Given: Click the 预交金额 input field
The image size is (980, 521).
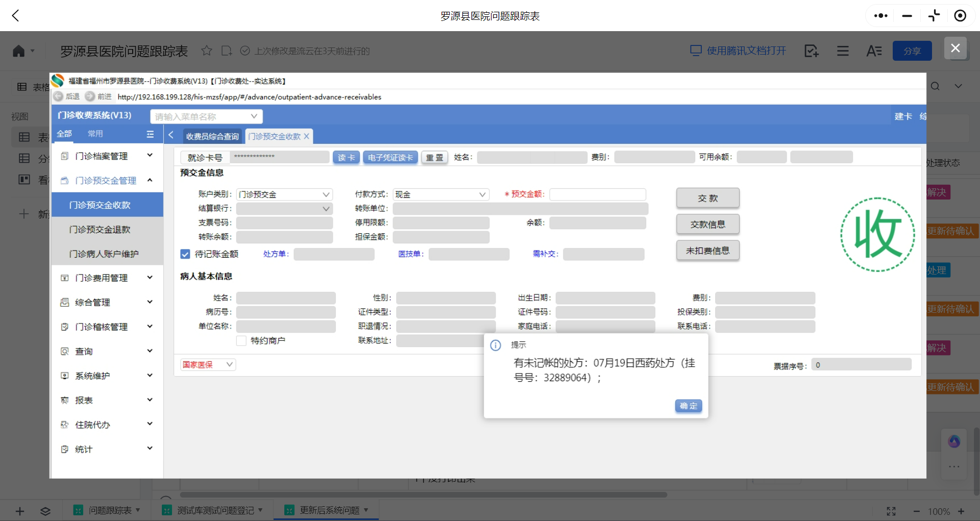Looking at the screenshot, I should (x=598, y=194).
